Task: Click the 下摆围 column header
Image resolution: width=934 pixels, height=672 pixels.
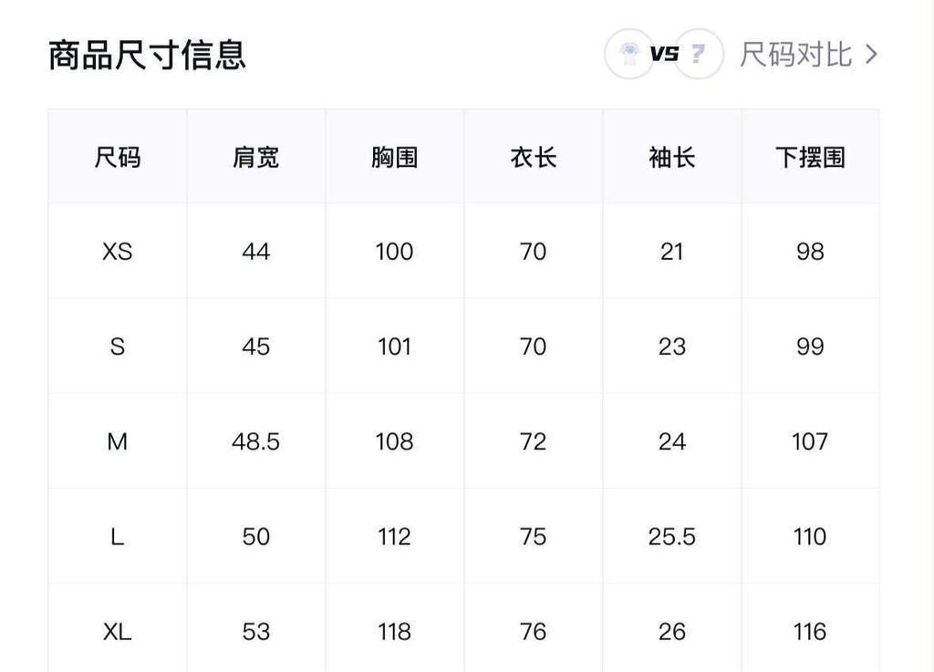Action: coord(810,157)
